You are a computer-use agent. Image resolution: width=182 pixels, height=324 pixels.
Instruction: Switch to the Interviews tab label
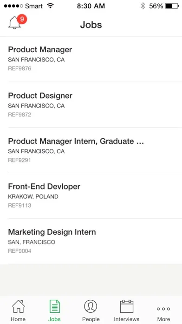(x=127, y=319)
